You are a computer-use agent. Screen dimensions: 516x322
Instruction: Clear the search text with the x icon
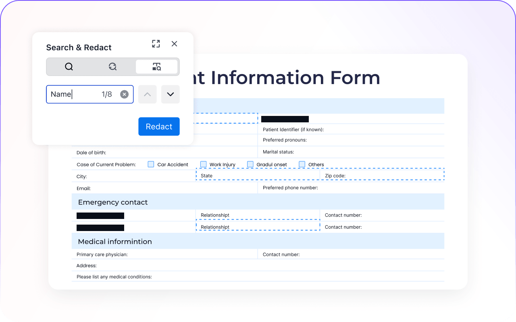tap(125, 94)
